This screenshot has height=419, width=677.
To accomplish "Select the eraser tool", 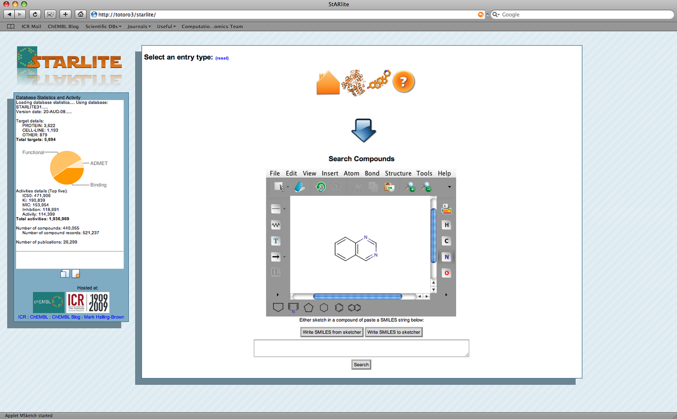I will [300, 186].
